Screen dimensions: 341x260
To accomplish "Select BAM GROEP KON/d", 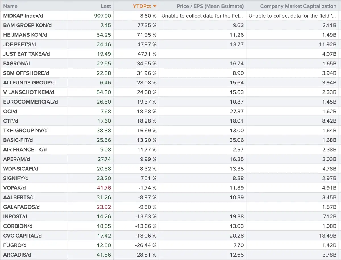I will point(28,25).
